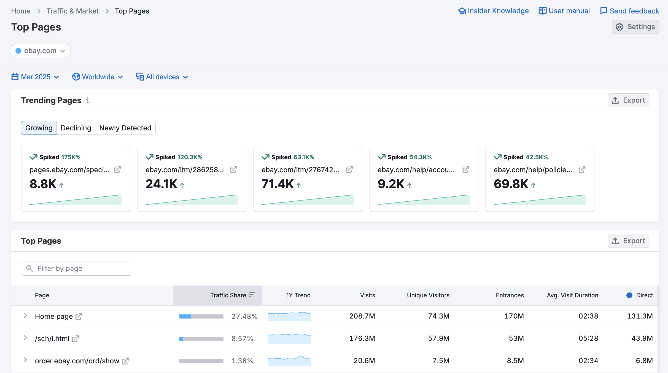Click info icon beside Trending Pages

[87, 100]
